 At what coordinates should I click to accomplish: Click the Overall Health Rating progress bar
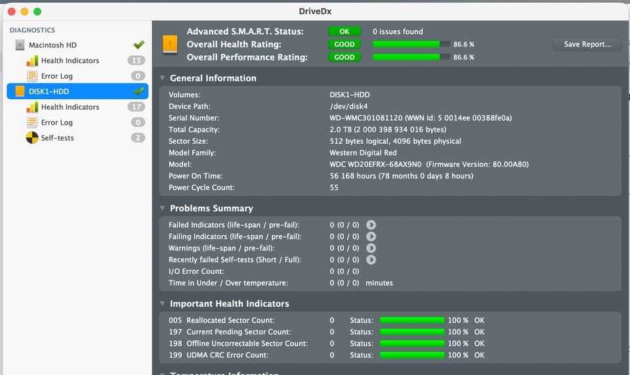[x=411, y=44]
